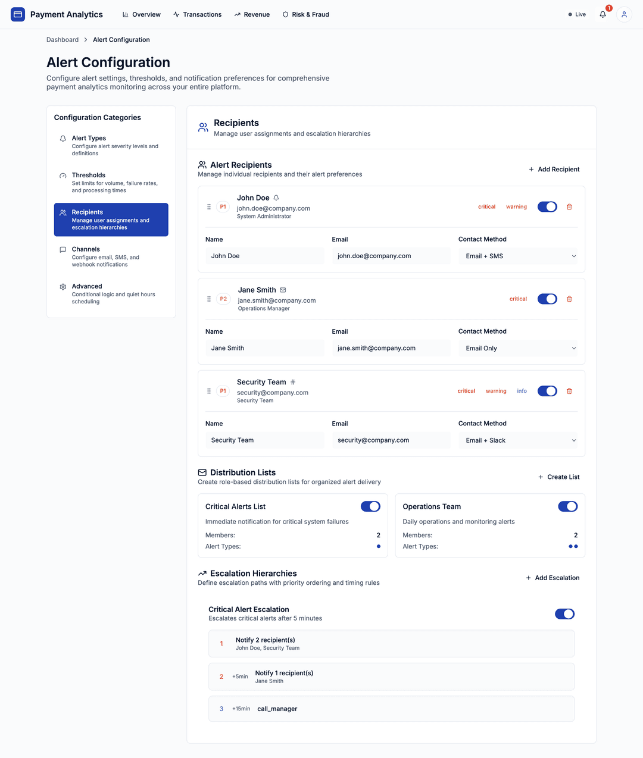Click the Add Recipient button
Viewport: 643px width, 758px height.
(x=554, y=169)
